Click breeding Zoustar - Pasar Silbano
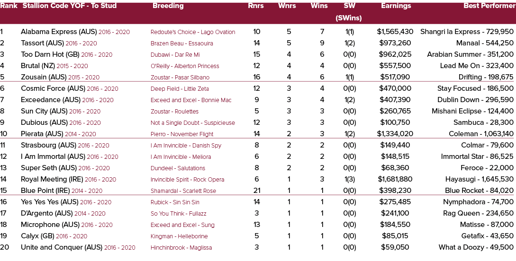The width and height of the screenshot is (516, 261). coord(180,78)
